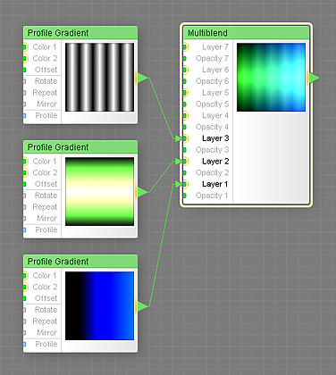This screenshot has width=336, height=375.
Task: Click Repeat input of blue gradient node
Action: click(x=25, y=321)
